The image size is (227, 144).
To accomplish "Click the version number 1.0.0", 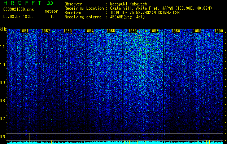I will [49, 3].
